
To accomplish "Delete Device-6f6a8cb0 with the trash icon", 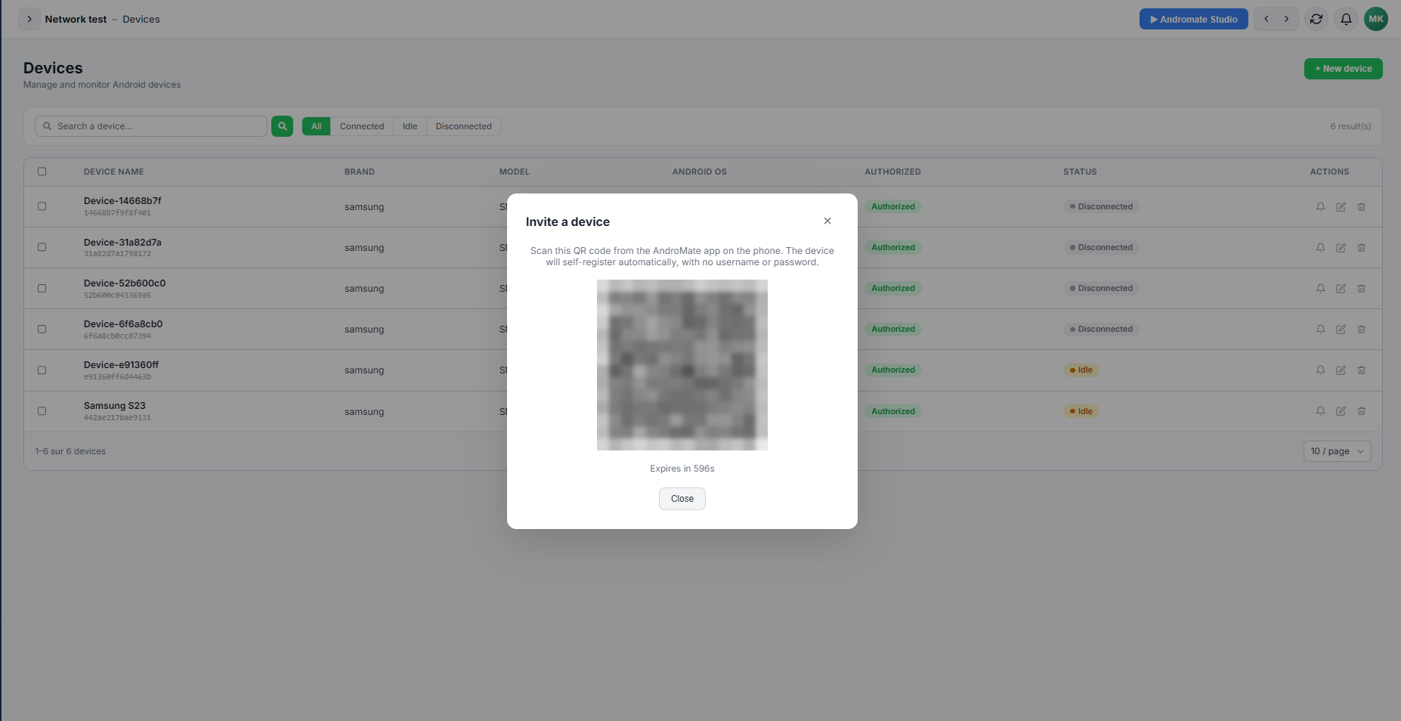I will coord(1362,329).
